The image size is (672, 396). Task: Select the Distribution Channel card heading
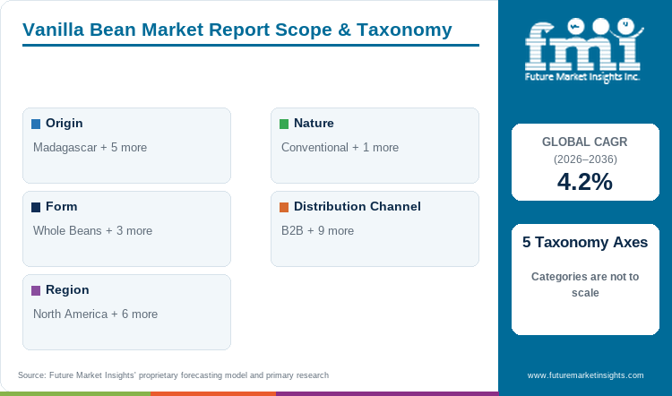point(358,207)
